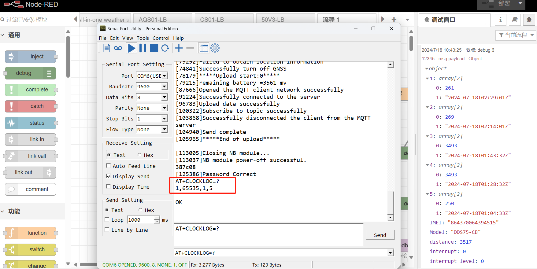Select the inject node in the palette

31,57
